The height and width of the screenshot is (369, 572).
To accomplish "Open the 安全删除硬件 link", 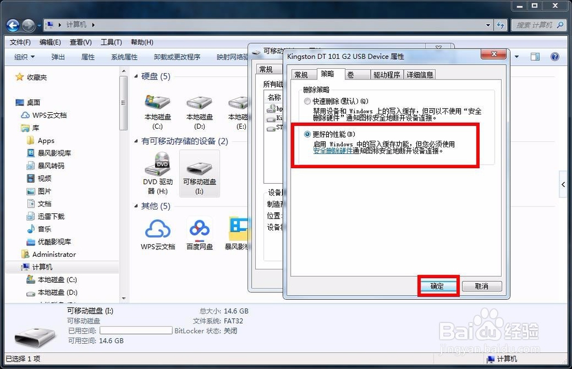I will coord(333,150).
